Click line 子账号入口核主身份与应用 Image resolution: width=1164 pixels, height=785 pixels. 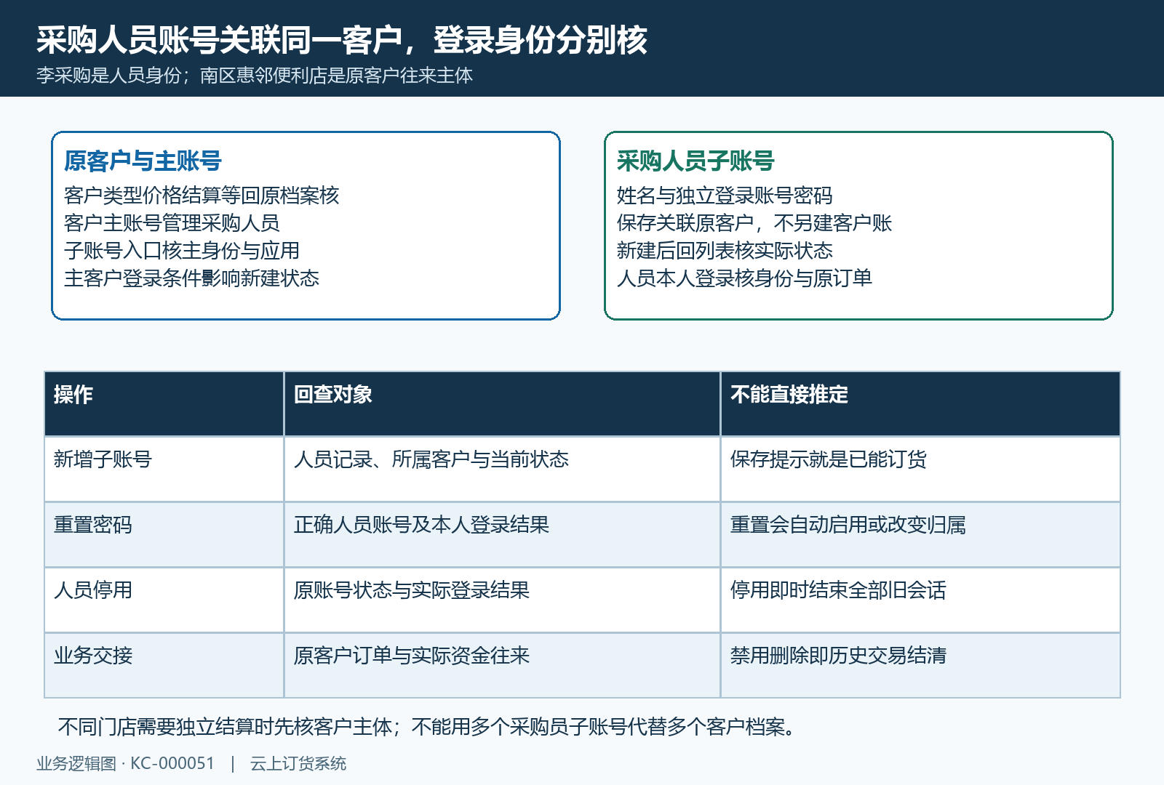182,251
